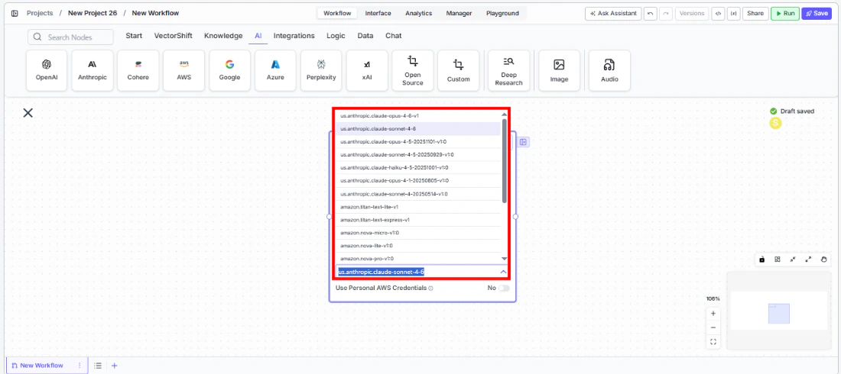Add an Open Source model node
The image size is (841, 374).
coord(412,71)
